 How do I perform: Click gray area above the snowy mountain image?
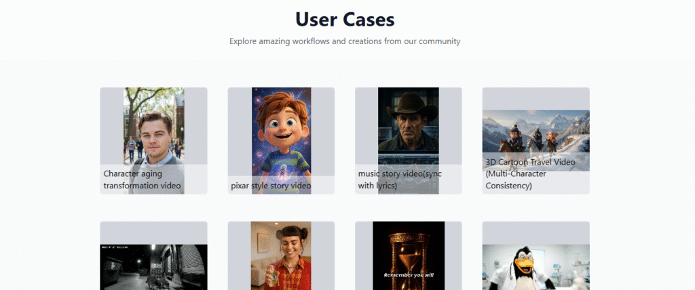coord(536,98)
